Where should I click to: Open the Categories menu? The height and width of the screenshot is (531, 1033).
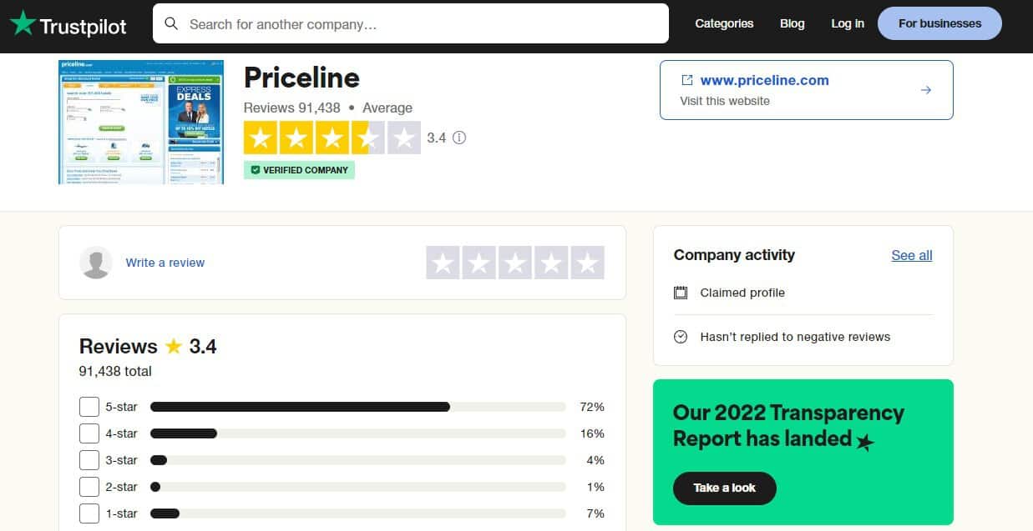[724, 23]
